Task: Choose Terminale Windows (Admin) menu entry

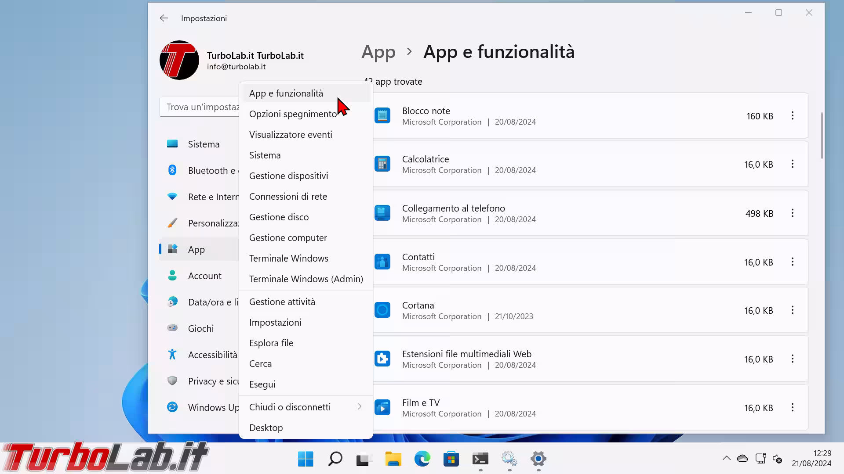Action: click(x=306, y=279)
